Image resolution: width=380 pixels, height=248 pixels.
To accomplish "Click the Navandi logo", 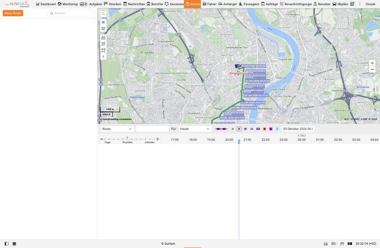I will click(x=17, y=4).
